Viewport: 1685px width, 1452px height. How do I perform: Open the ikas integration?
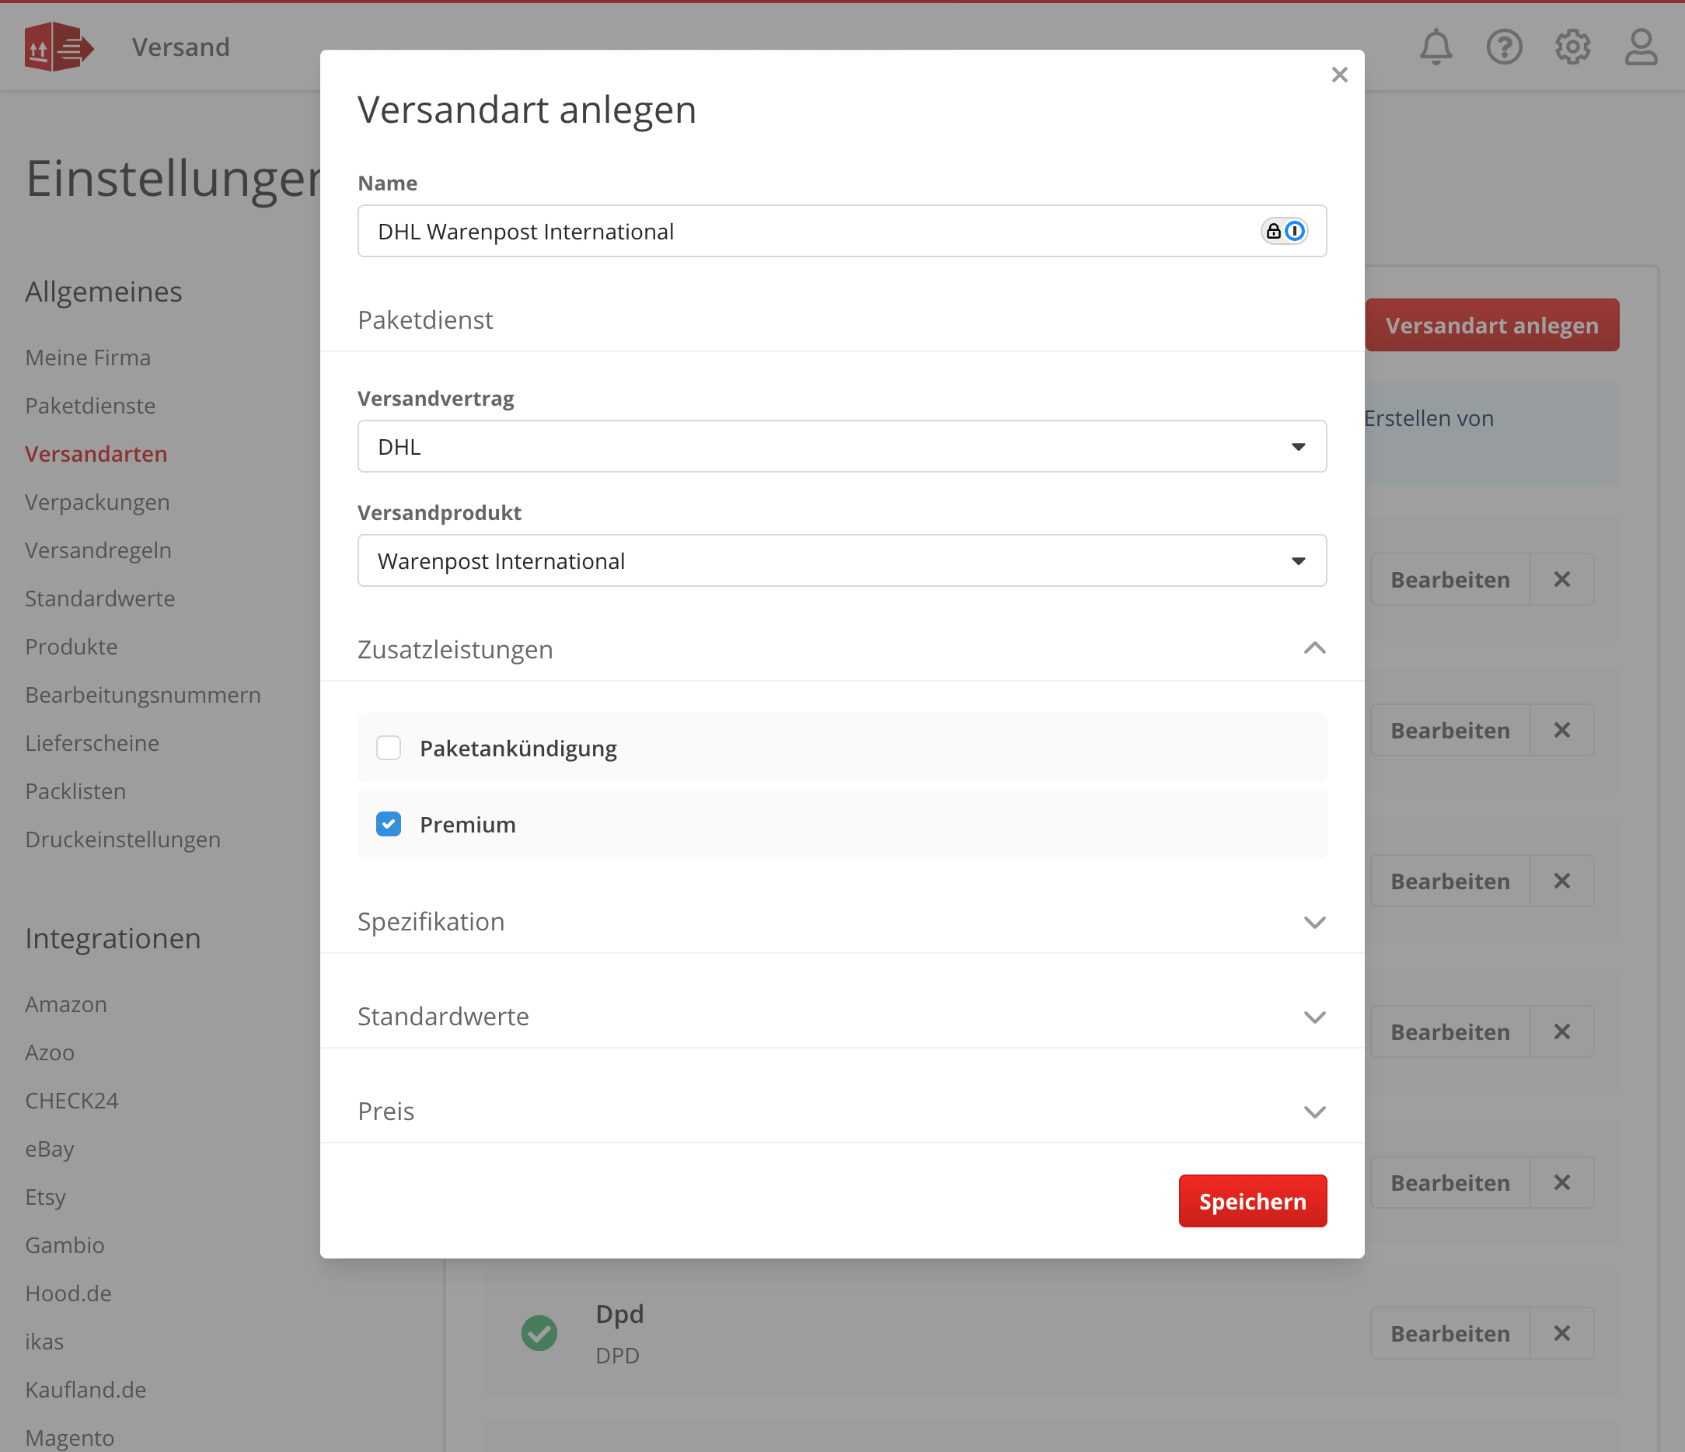point(45,1342)
